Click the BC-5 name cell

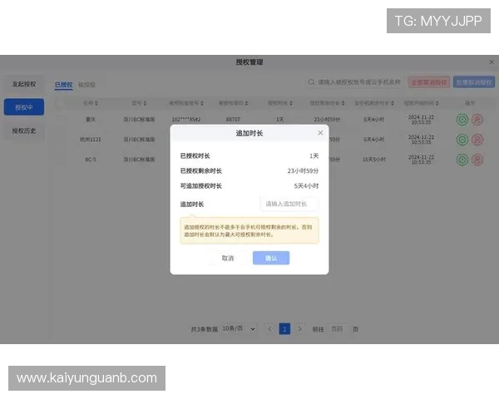(x=91, y=160)
